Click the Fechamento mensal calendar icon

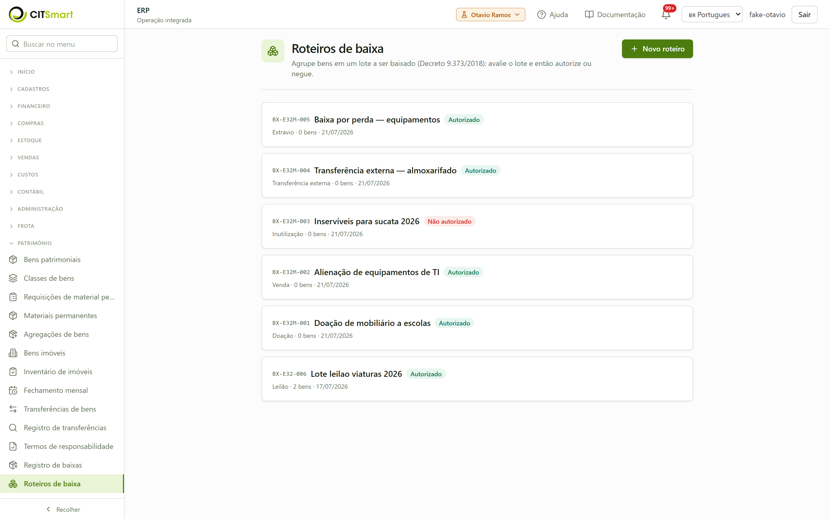pos(13,390)
